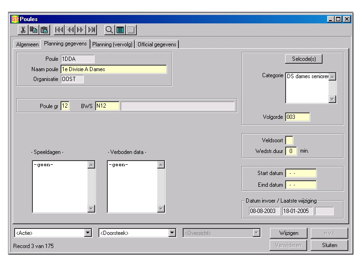Click the Paste clipboard toolbar icon
The height and width of the screenshot is (263, 359).
coord(44,30)
